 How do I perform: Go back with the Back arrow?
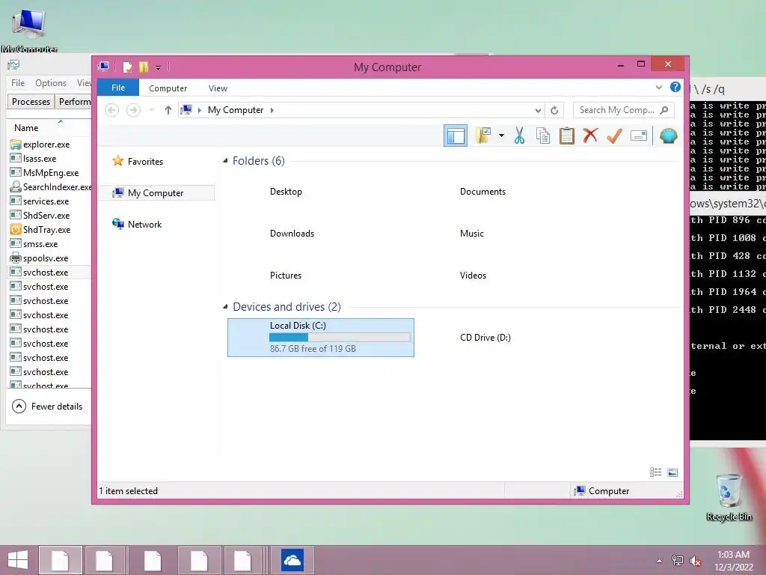(112, 110)
